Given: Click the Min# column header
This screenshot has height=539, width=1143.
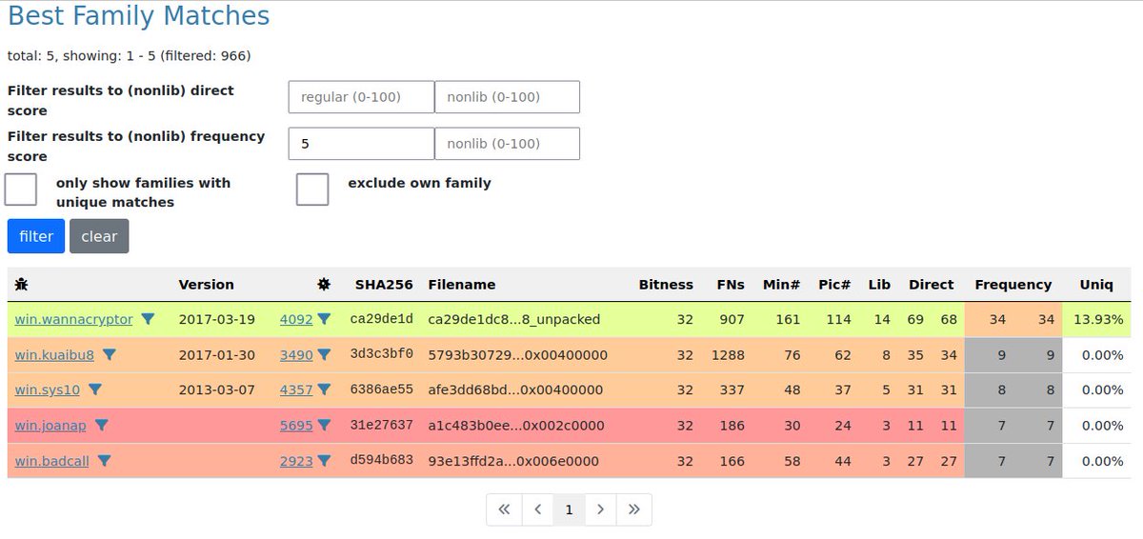Looking at the screenshot, I should [x=782, y=284].
